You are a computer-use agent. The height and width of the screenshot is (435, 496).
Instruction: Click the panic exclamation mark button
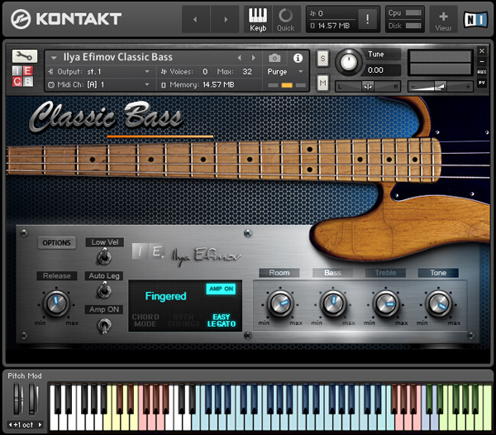tap(367, 19)
